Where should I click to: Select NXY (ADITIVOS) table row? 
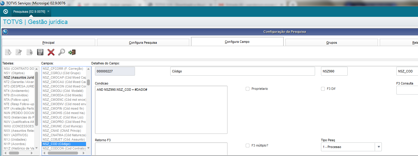coord(19,135)
